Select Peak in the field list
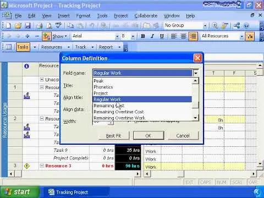Viewport: 264px width, 198px height. click(142, 81)
